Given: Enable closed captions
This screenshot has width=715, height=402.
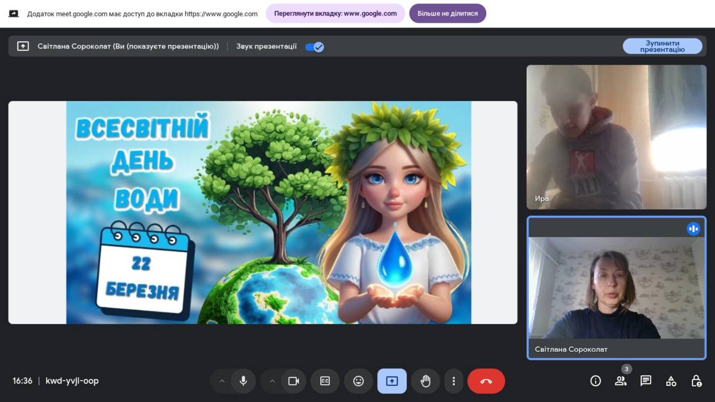Looking at the screenshot, I should 325,381.
